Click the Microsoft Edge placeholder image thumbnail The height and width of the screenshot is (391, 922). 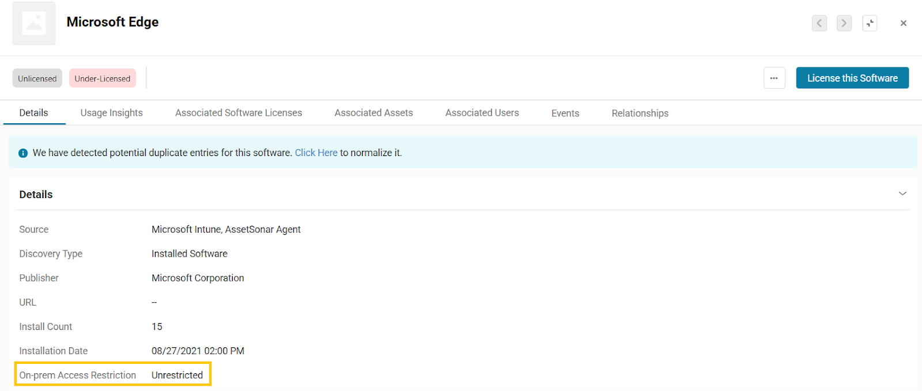click(34, 23)
